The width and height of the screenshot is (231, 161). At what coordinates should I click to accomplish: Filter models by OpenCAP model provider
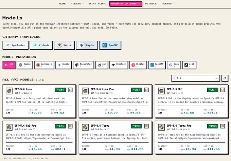157,65
